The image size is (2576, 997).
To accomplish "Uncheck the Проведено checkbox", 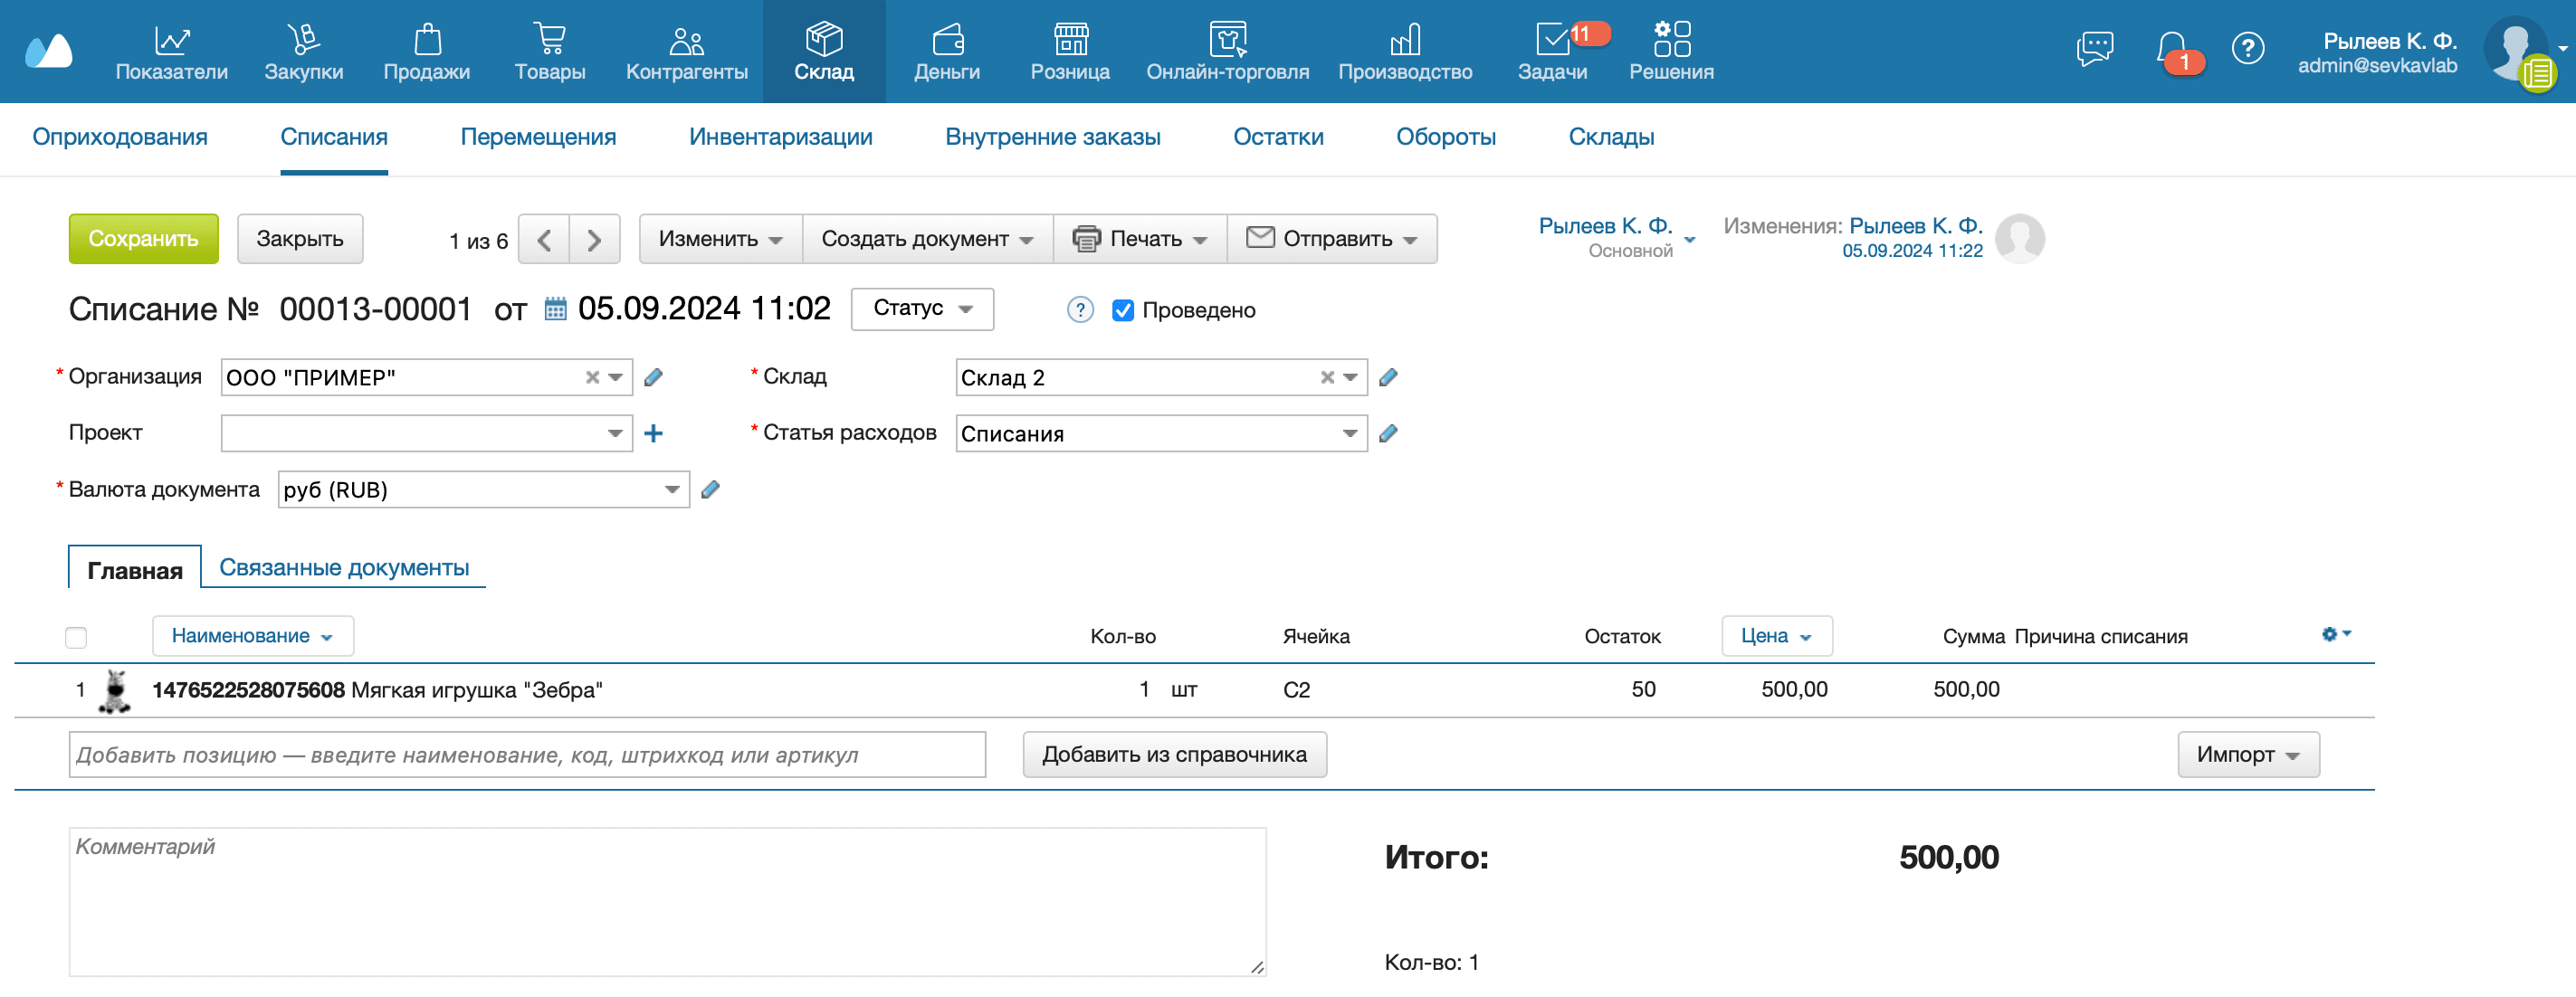I will pos(1123,310).
